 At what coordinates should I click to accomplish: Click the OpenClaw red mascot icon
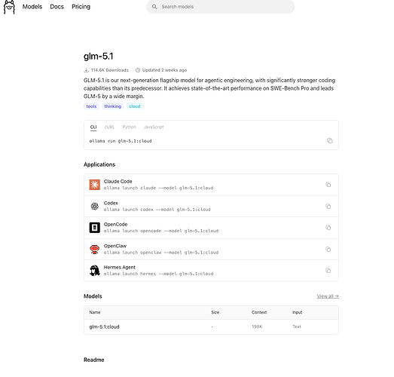pyautogui.click(x=94, y=250)
